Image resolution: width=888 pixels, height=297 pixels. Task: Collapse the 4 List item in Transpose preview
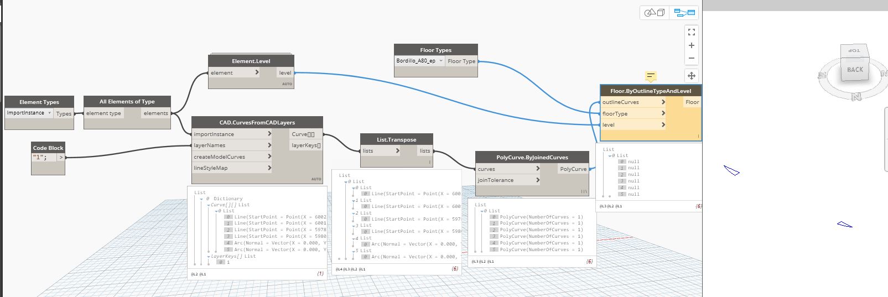(x=353, y=238)
